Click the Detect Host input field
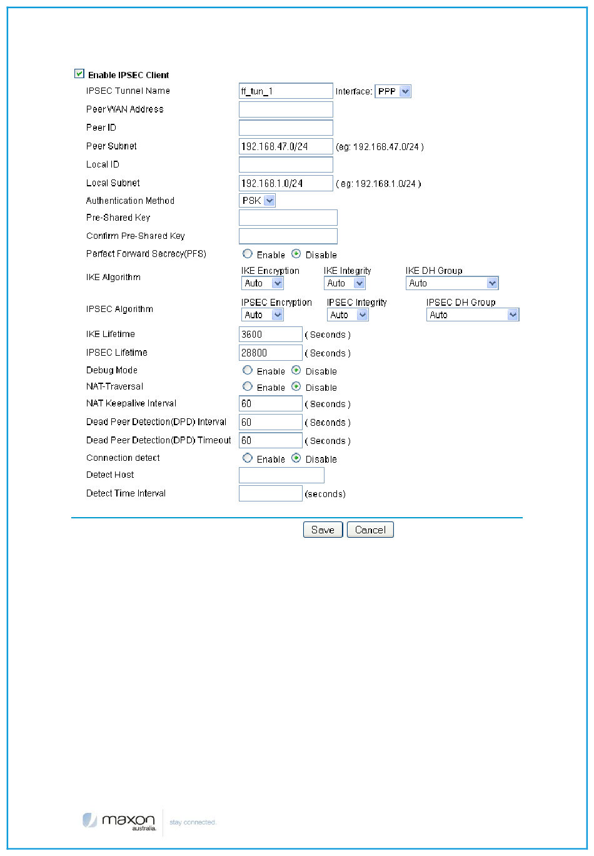Screen dimensions: 594x856 coord(281,475)
